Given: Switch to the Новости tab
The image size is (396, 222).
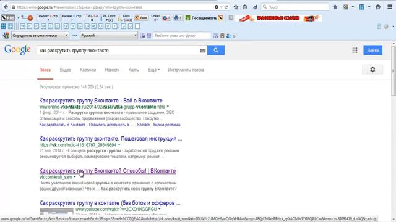Looking at the screenshot, I should coord(112,70).
